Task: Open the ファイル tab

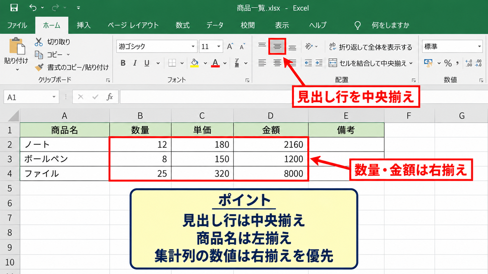Action: tap(17, 25)
